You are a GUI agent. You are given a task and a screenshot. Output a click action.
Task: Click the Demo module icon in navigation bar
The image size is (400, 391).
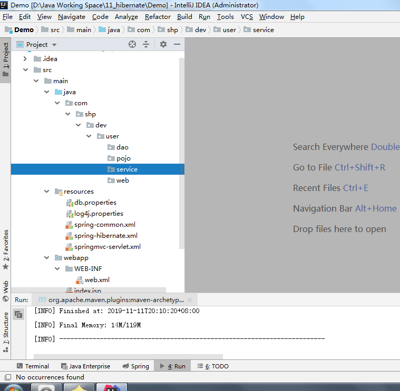[x=8, y=30]
